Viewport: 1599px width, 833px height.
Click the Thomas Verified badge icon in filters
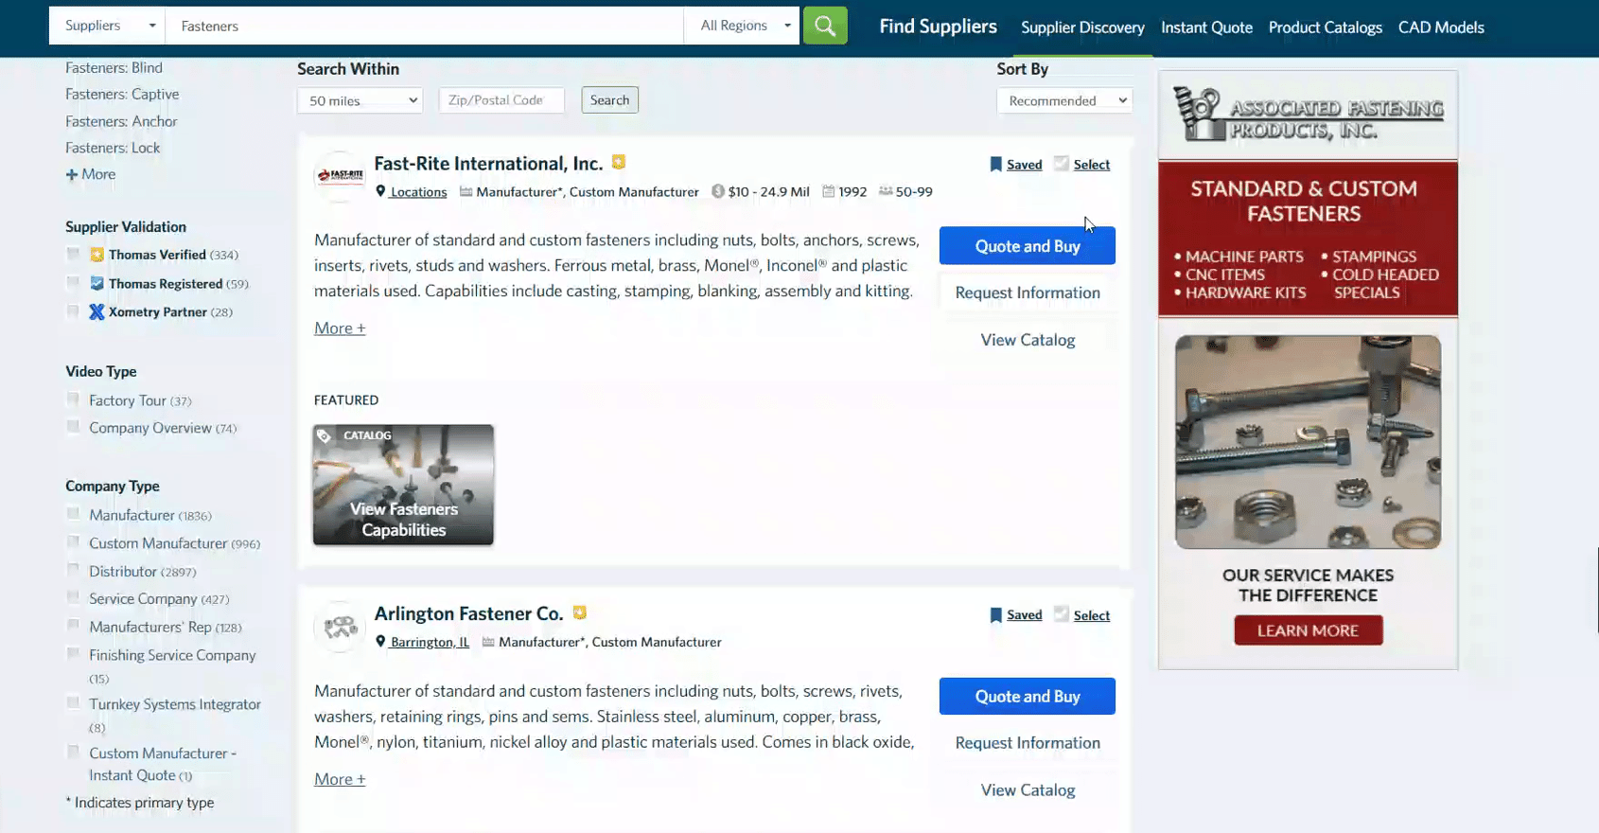click(97, 255)
